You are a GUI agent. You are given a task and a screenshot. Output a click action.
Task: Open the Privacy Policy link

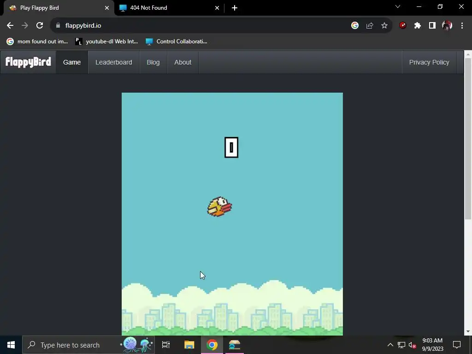click(x=429, y=62)
